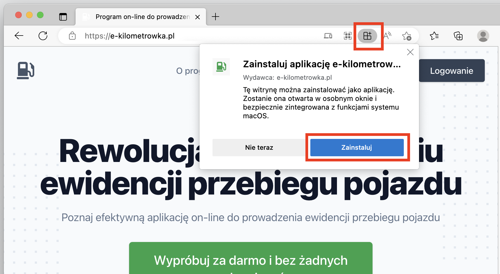Click the fuel pump site logo
The width and height of the screenshot is (500, 274).
(x=26, y=71)
